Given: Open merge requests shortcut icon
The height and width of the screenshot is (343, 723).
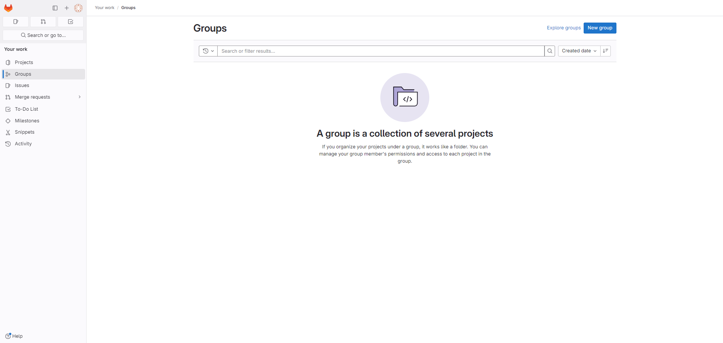Looking at the screenshot, I should (43, 22).
